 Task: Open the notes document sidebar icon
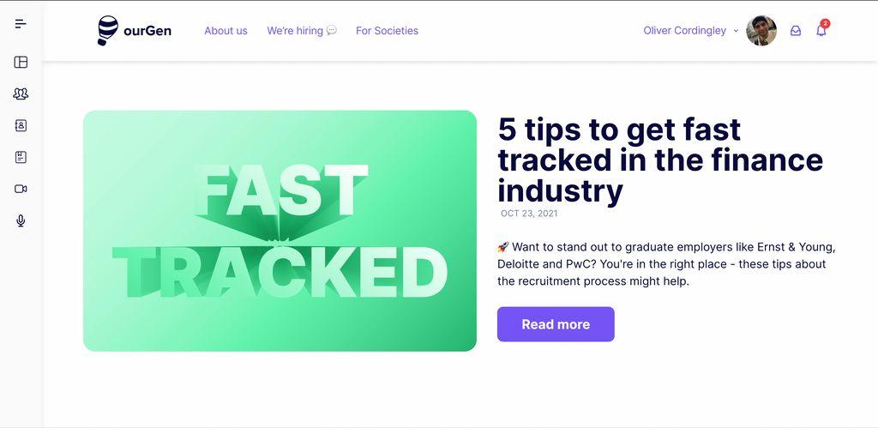[x=21, y=158]
